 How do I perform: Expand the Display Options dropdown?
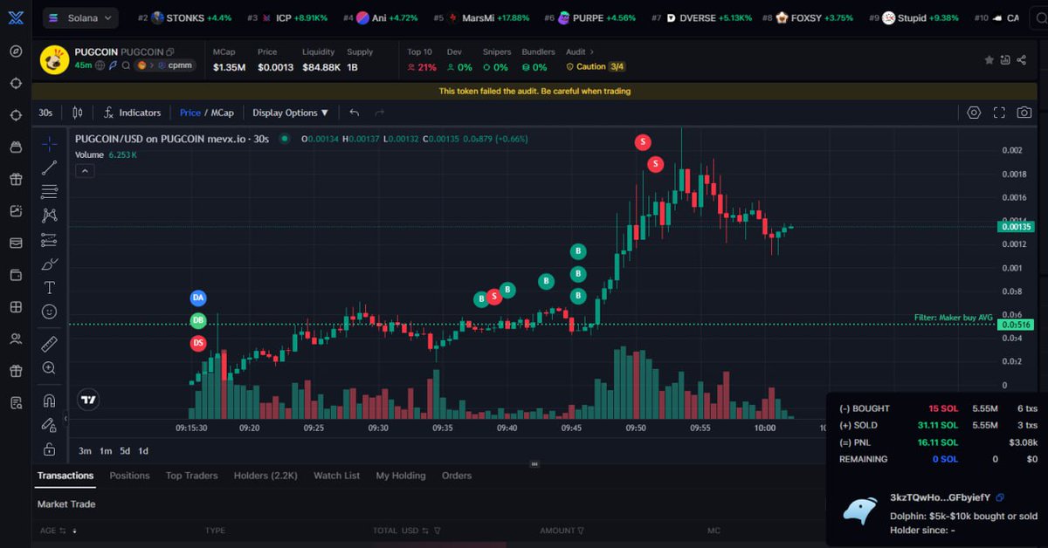point(291,113)
